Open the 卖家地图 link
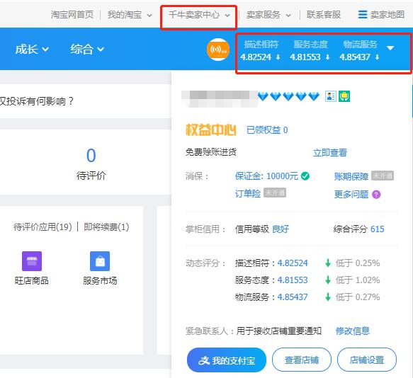This screenshot has width=413, height=378. [x=387, y=15]
